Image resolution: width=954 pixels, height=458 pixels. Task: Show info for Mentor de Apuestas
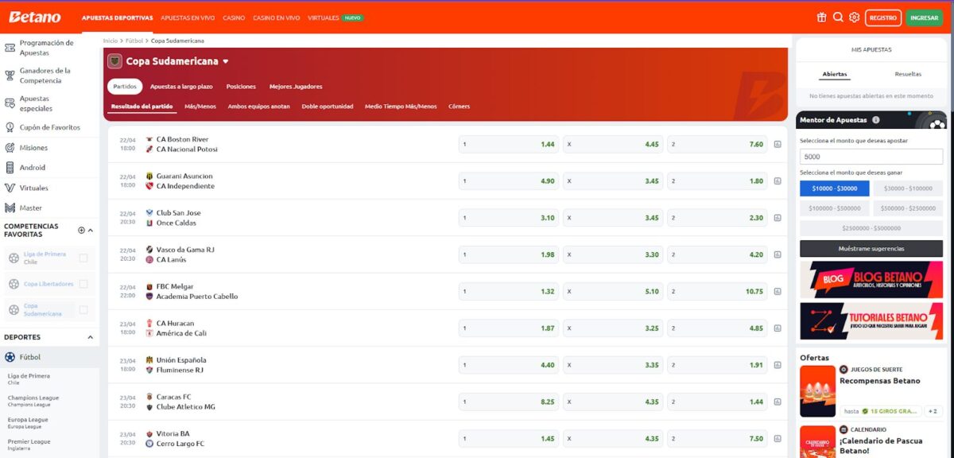click(876, 120)
